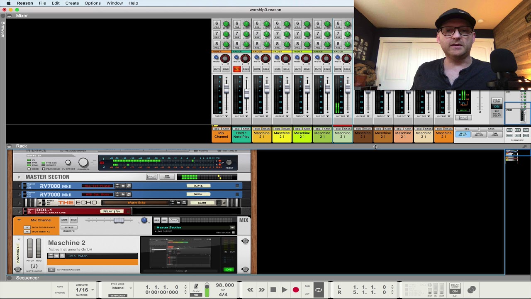Unfold the RV7000 PLATE reverb device
531x299 pixels.
(x=19, y=186)
